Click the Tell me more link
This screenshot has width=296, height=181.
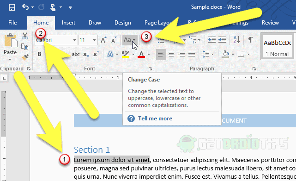pyautogui.click(x=155, y=119)
